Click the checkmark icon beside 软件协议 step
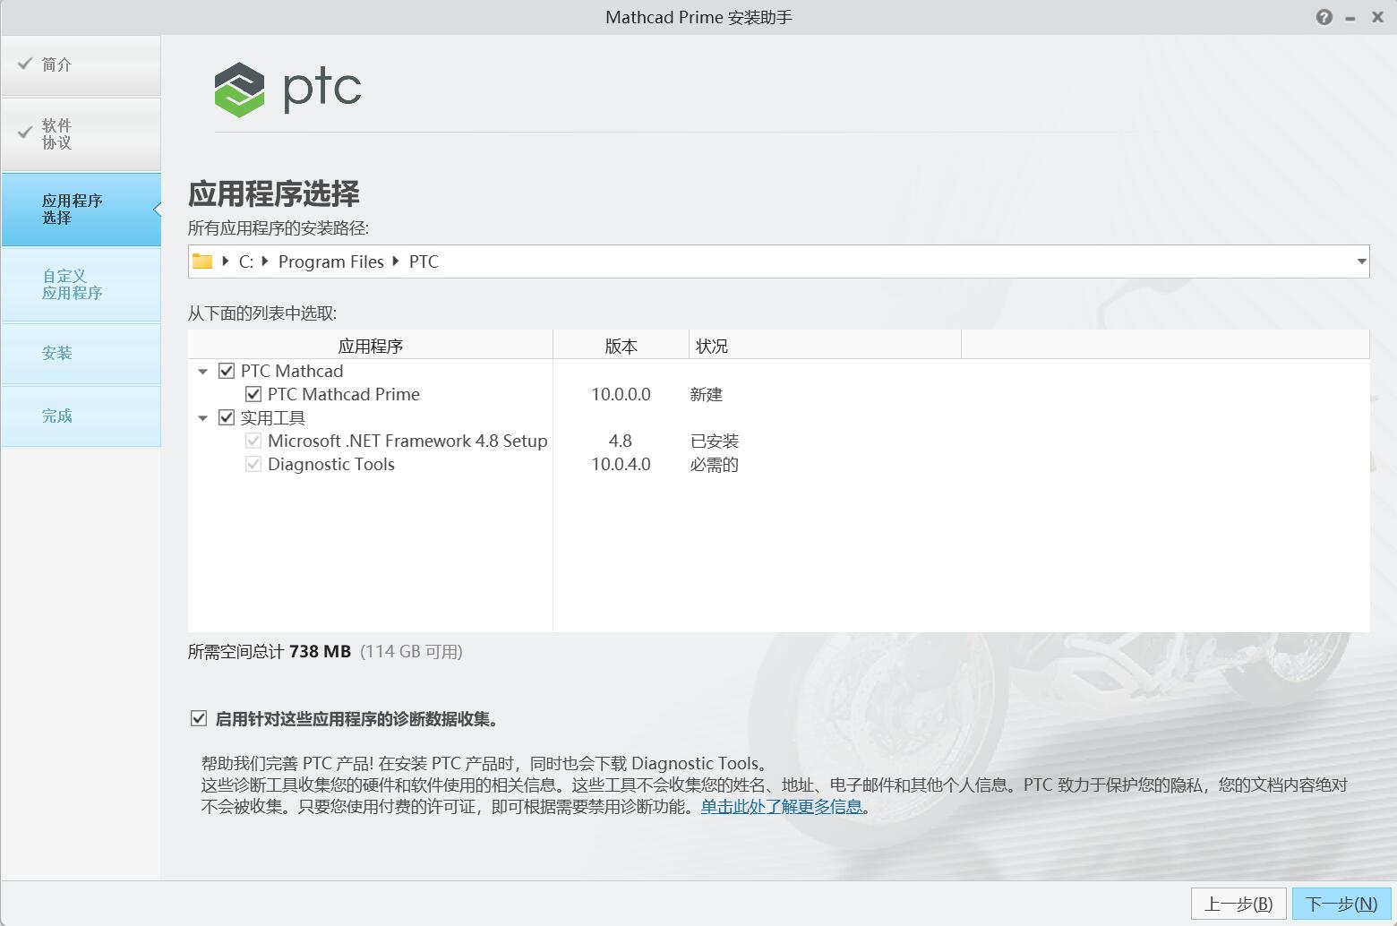1397x926 pixels. pos(22,133)
